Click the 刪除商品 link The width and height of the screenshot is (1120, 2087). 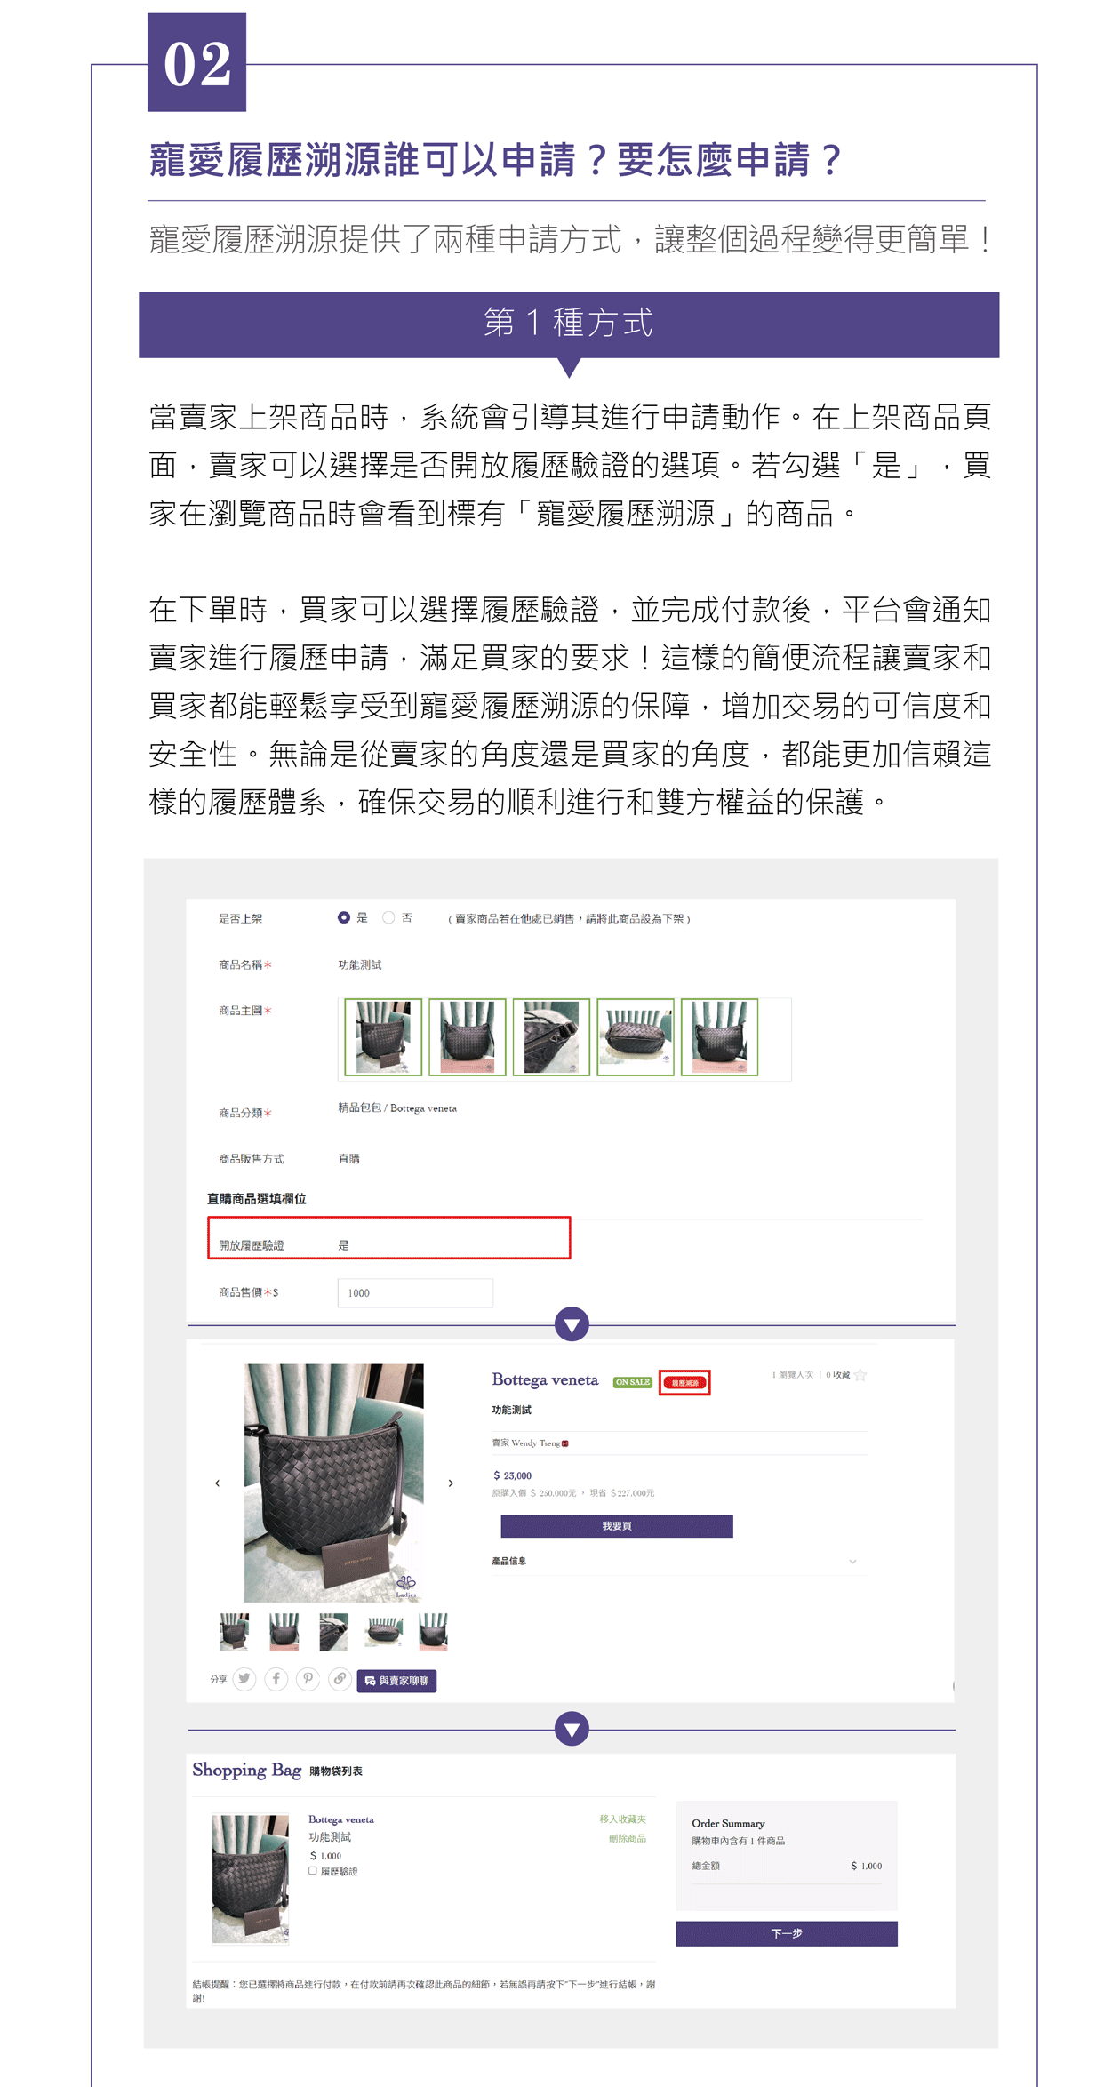click(627, 1838)
